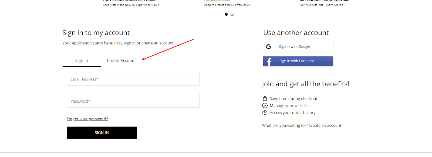Click the Sign in to my account heading
Viewport: 432px width, 157px height.
[96, 33]
